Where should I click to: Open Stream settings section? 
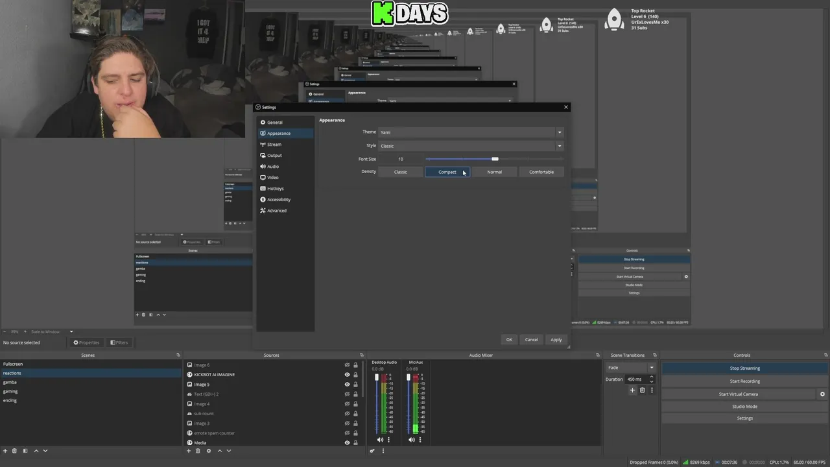coord(285,144)
